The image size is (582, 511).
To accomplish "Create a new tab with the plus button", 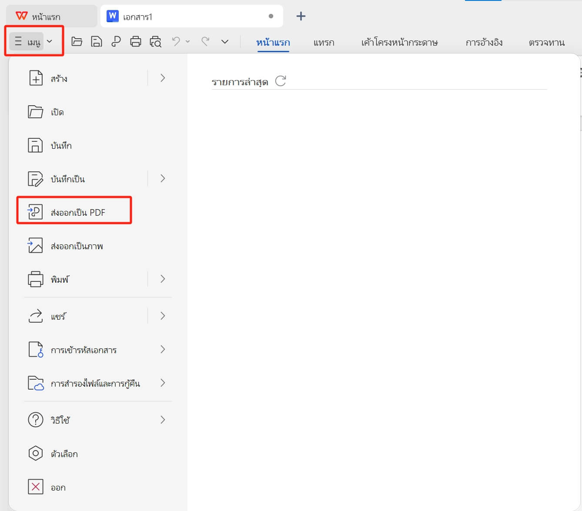I will (301, 16).
